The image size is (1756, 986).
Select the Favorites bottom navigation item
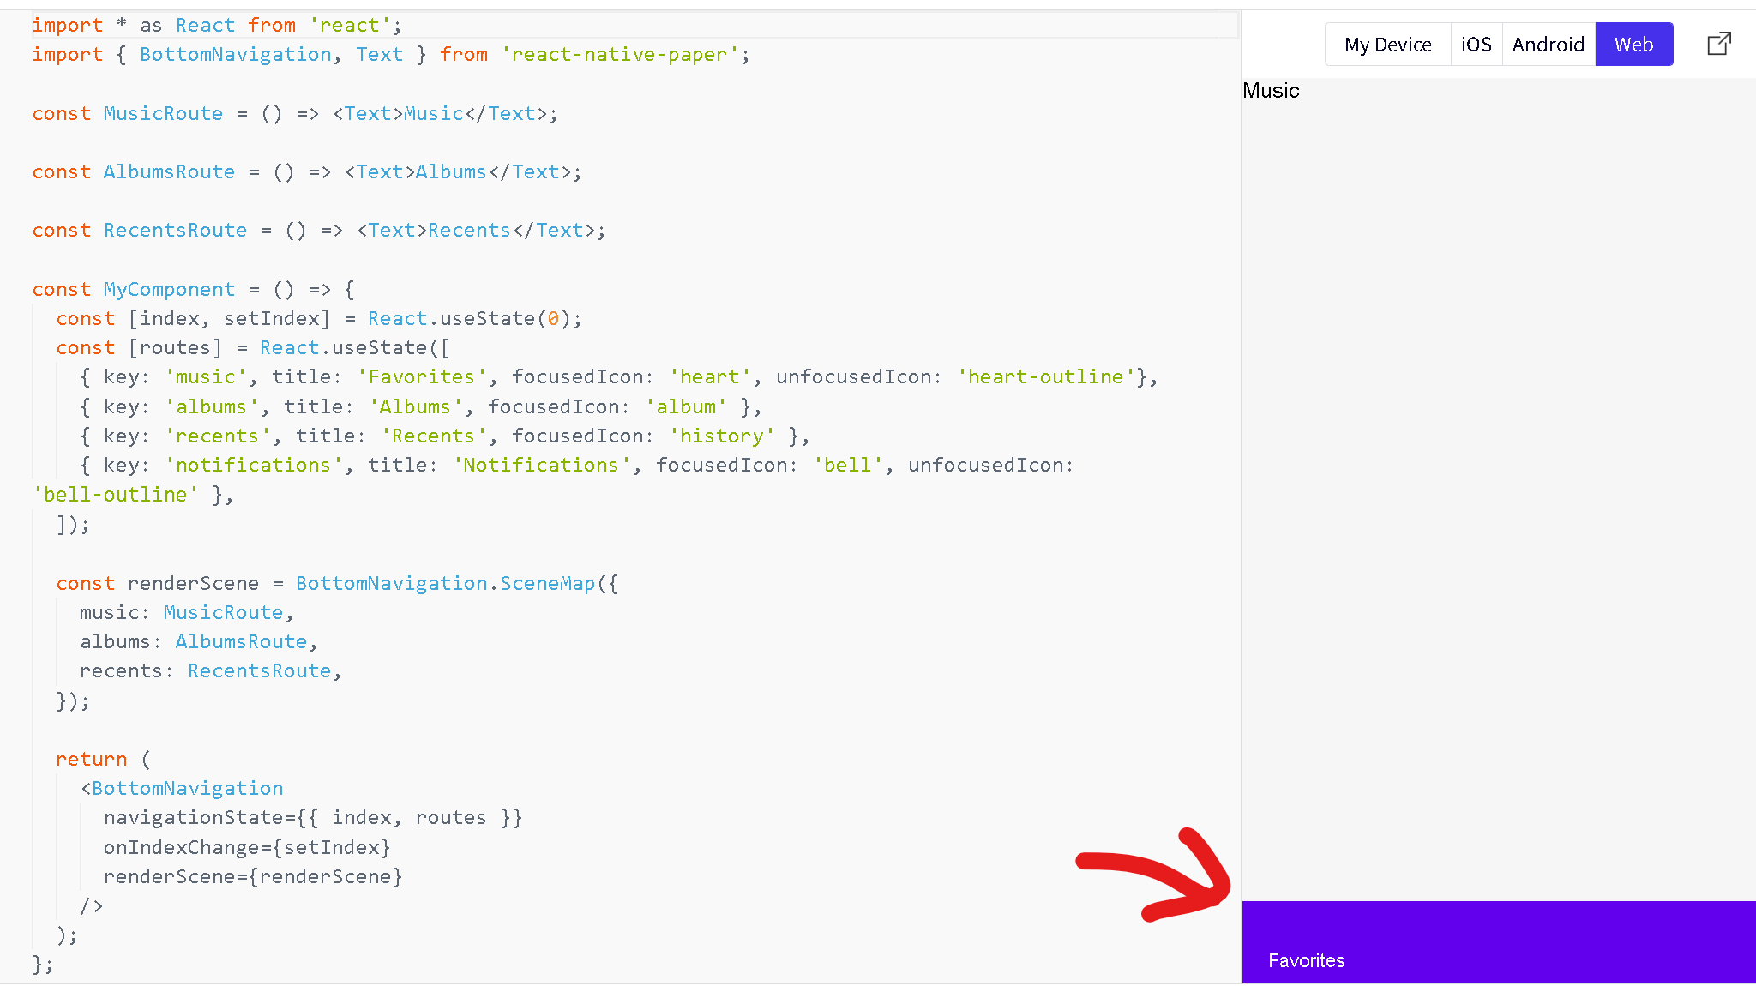tap(1306, 959)
